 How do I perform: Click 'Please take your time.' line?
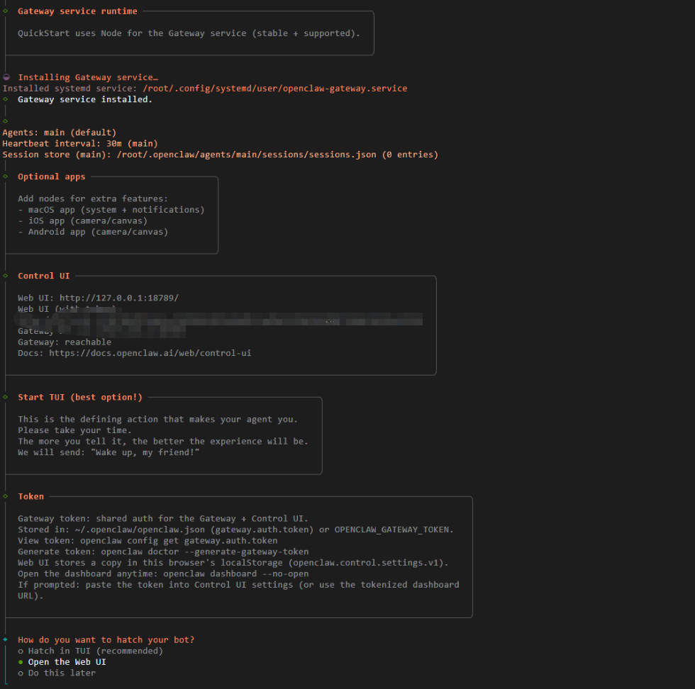click(x=75, y=430)
